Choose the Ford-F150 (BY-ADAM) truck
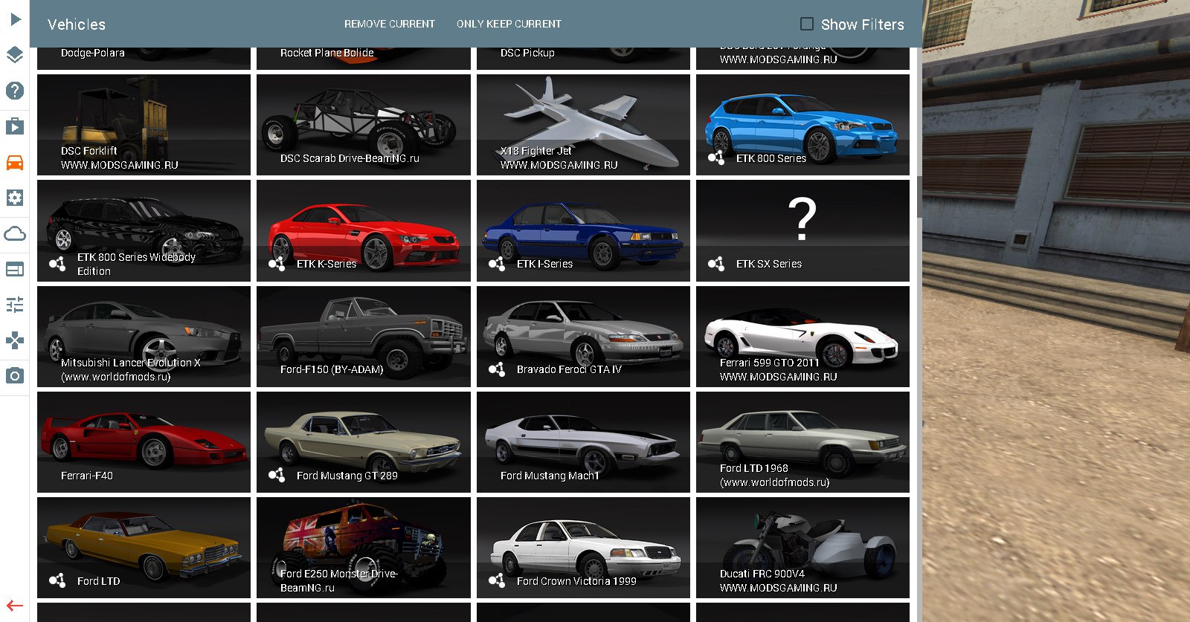The width and height of the screenshot is (1190, 622). coord(364,337)
